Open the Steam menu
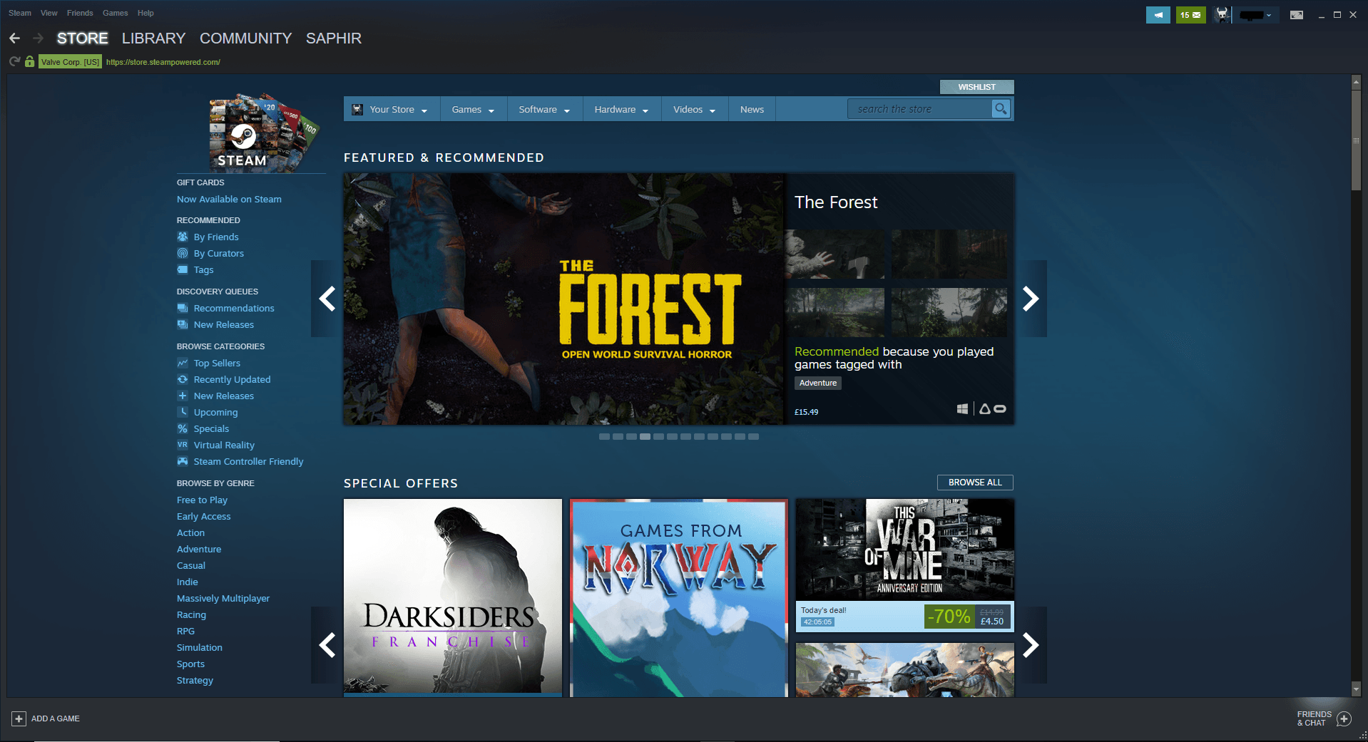 pos(20,13)
